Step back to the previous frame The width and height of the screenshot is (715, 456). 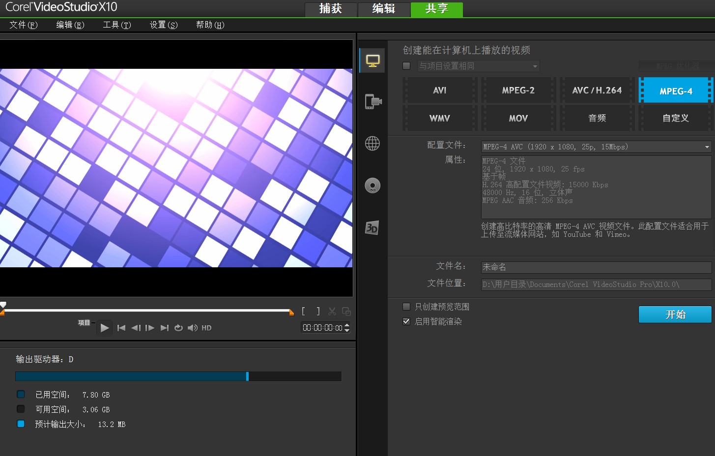click(x=136, y=328)
